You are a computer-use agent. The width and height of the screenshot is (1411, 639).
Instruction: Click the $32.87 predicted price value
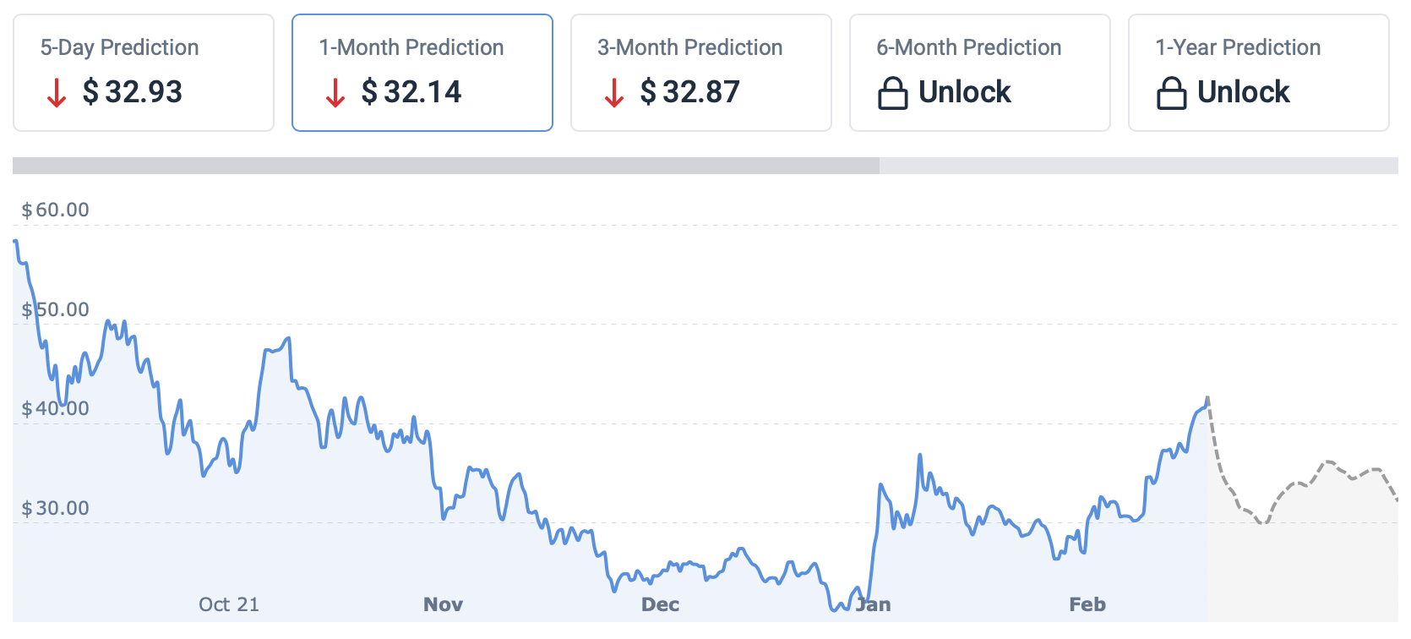tap(690, 92)
